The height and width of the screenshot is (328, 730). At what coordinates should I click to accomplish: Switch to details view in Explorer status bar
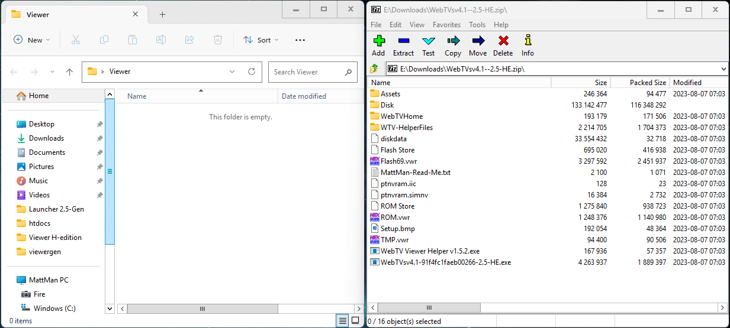tap(342, 320)
